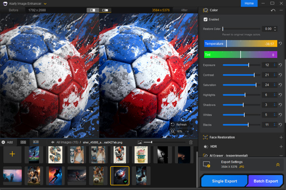Viewport: 286px width, 190px height.
Task: Reset the Highlights value
Action: tap(280, 95)
